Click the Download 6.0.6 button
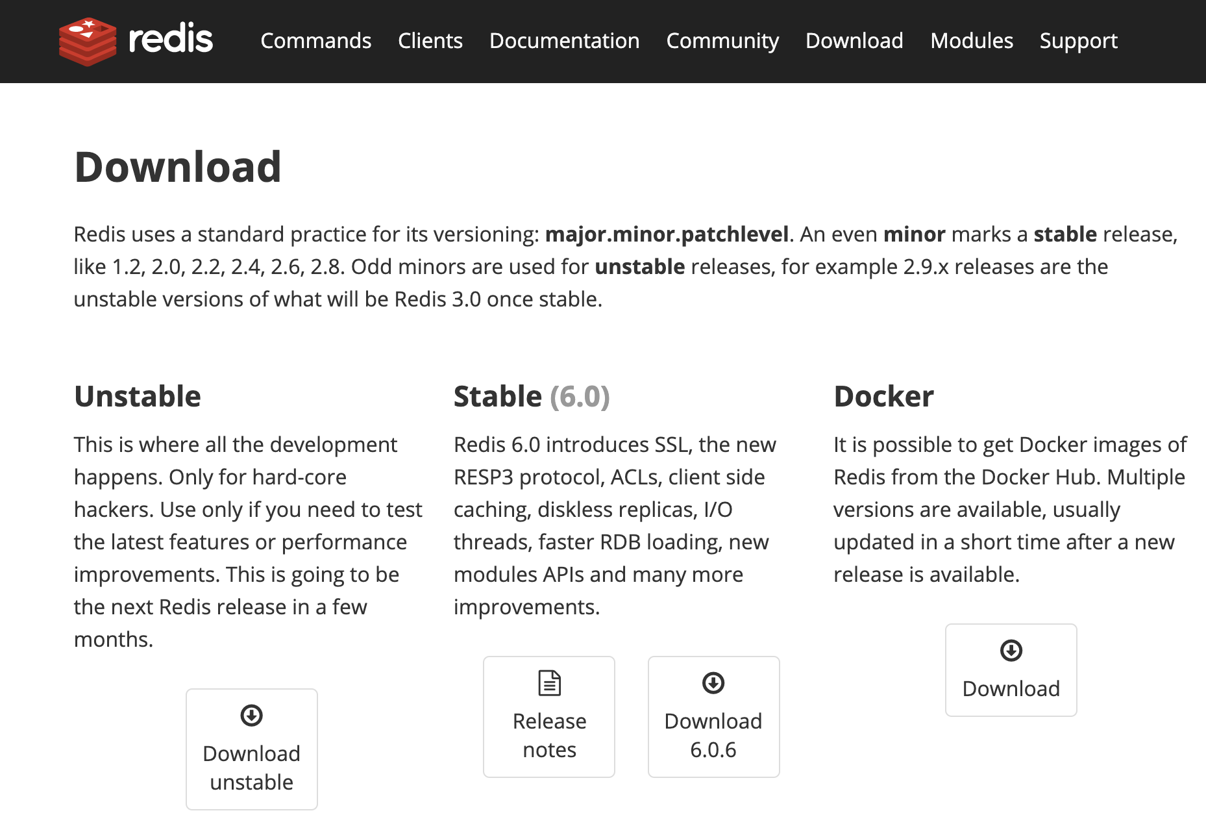 pos(714,717)
